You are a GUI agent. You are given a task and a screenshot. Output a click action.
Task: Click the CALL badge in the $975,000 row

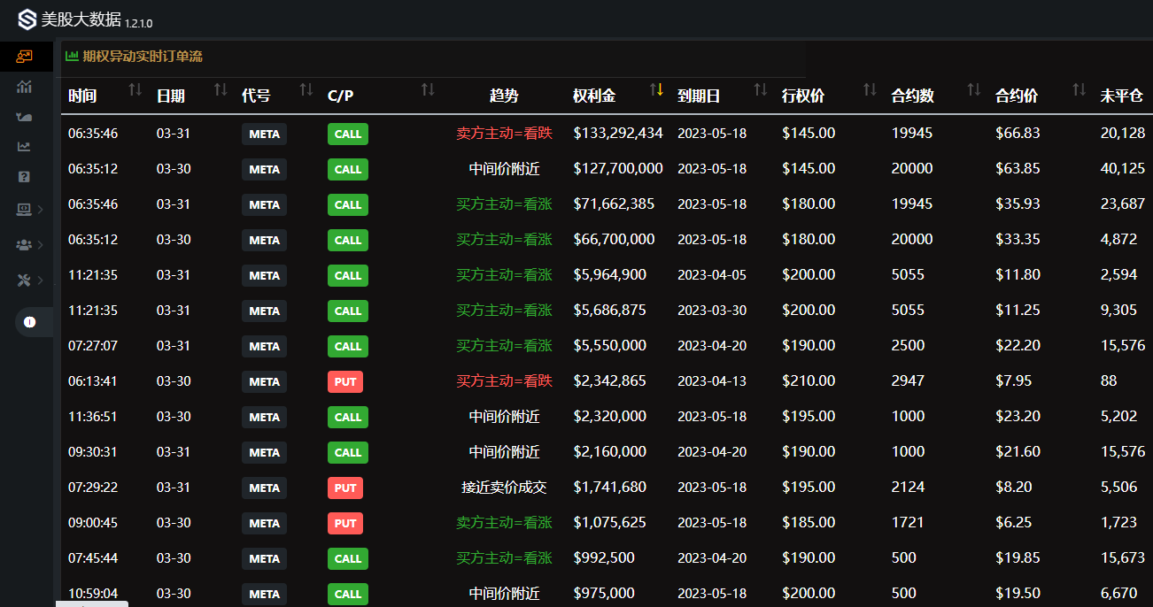point(348,594)
